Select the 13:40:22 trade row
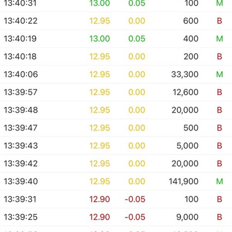The height and width of the screenshot is (232, 232). pos(116,21)
